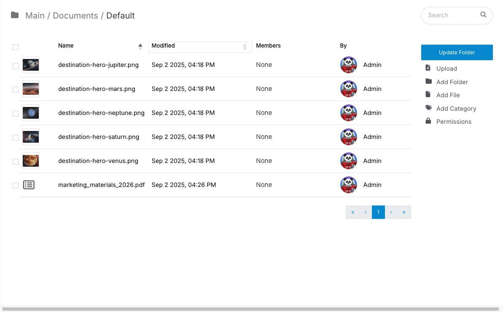Open the destination-hero-jupiter.png thumbnail
This screenshot has height=312, width=503.
31,65
